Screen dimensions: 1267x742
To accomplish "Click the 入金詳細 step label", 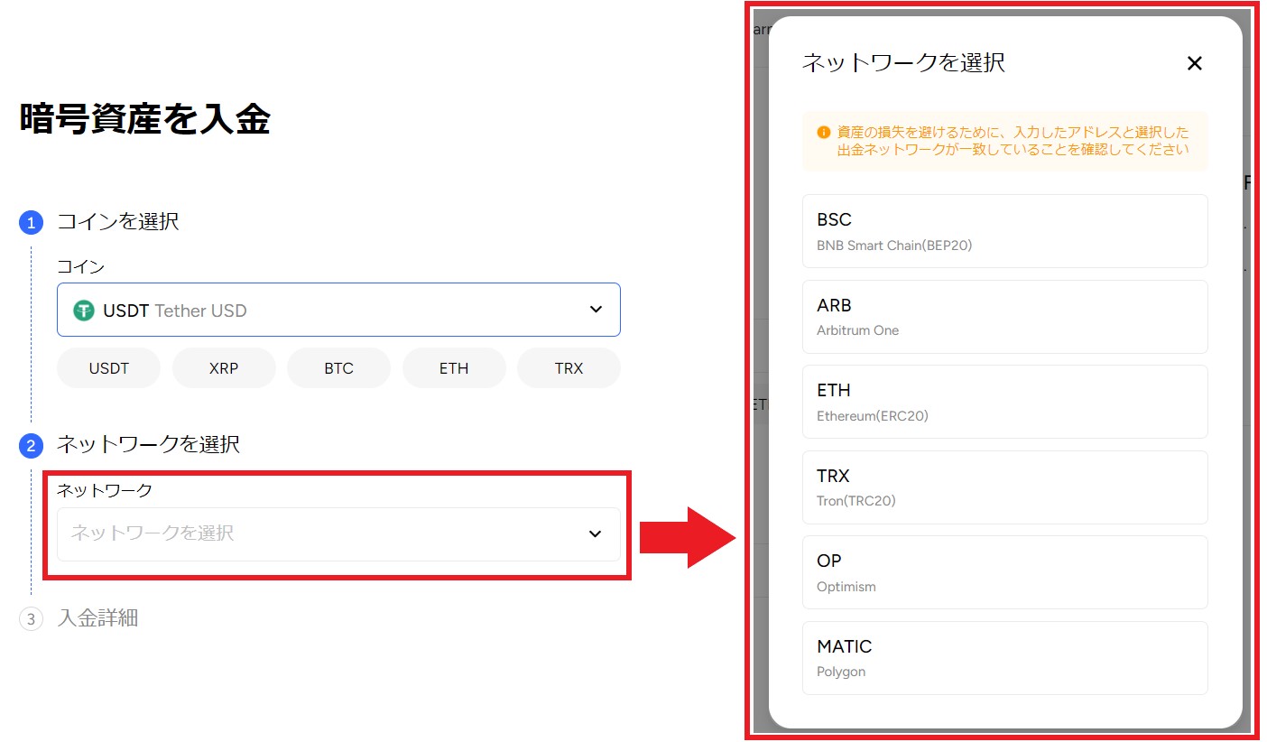I will tap(97, 618).
